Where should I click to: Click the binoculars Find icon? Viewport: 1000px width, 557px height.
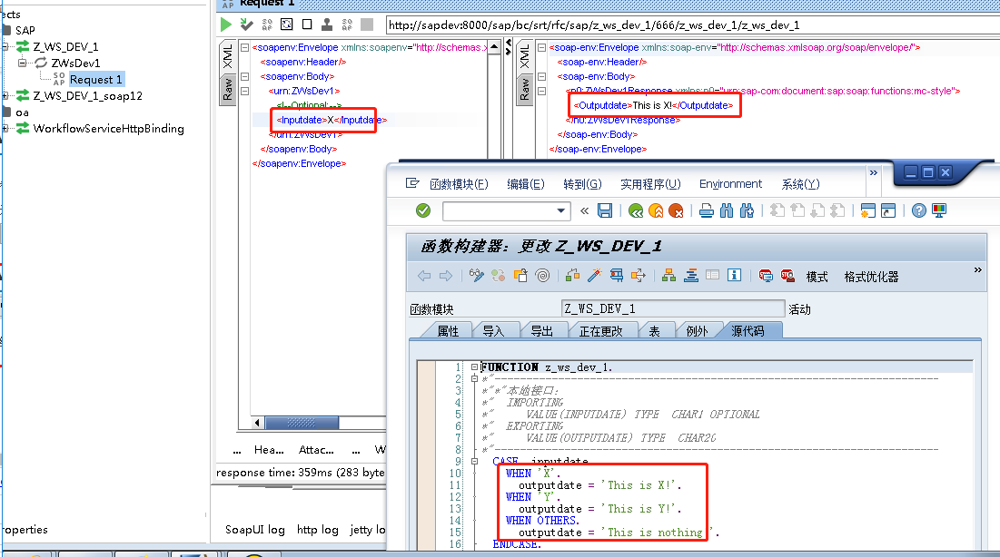[727, 210]
